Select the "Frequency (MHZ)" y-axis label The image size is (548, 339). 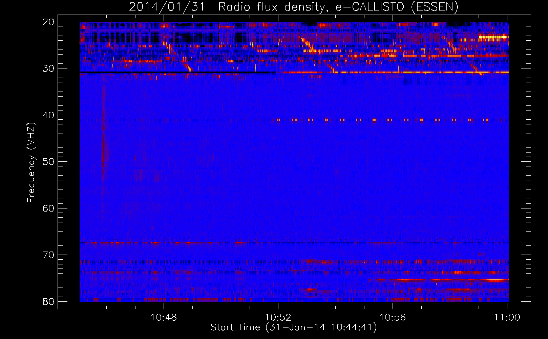coord(31,163)
